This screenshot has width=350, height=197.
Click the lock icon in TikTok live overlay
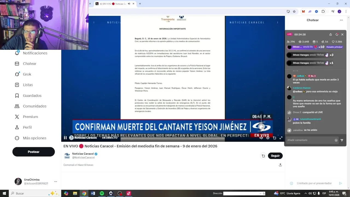(331, 34)
